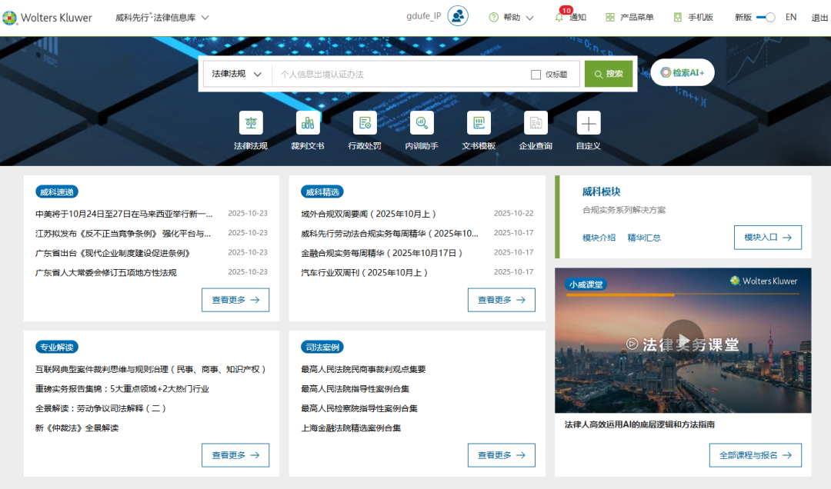Screen dimensions: 831x489
Task: Open '互联网典型案件裁判思维与规则治理' article
Action: pyautogui.click(x=151, y=369)
